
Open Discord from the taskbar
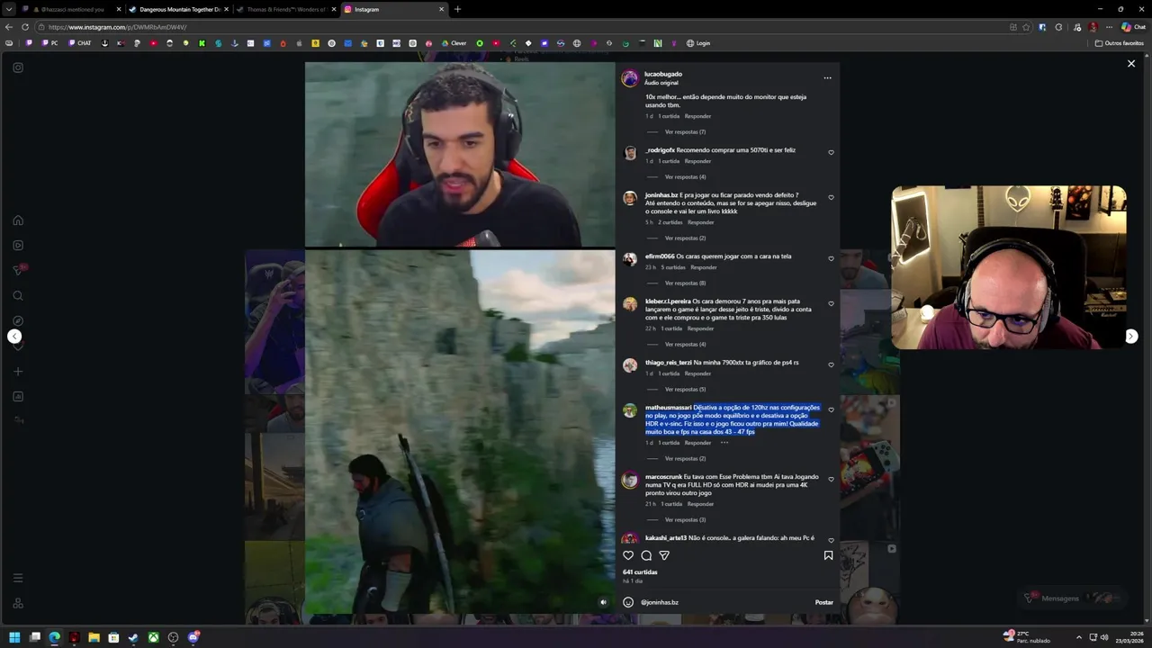193,637
